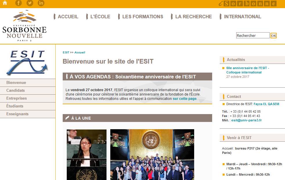Click the esit@univ-paris3.fr email link

pos(246,120)
